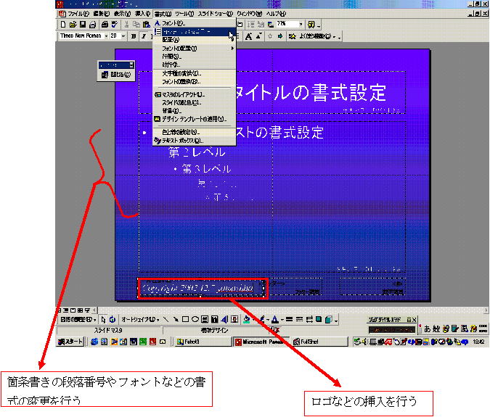Open the ファイル menu in menu bar
Screen dimensions: 490x417
(78, 14)
